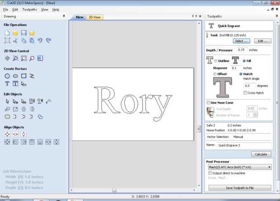Select the Create Text tool
The width and height of the screenshot is (280, 201).
coord(7,83)
